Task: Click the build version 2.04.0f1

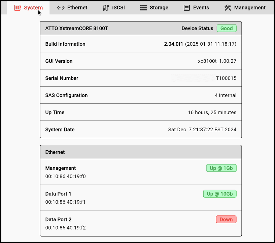Action: point(173,44)
